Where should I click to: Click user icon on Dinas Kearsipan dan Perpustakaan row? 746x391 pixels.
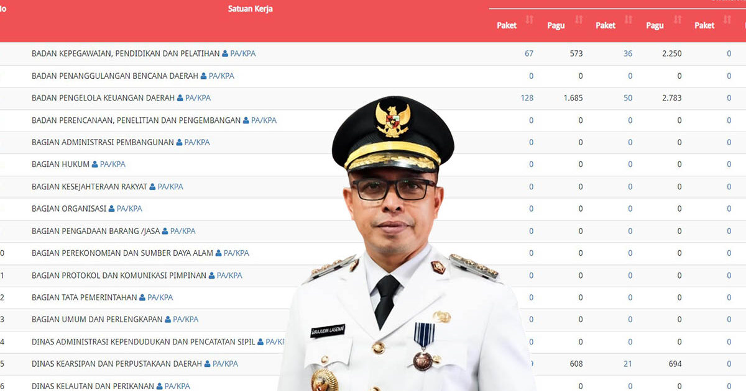(x=206, y=364)
